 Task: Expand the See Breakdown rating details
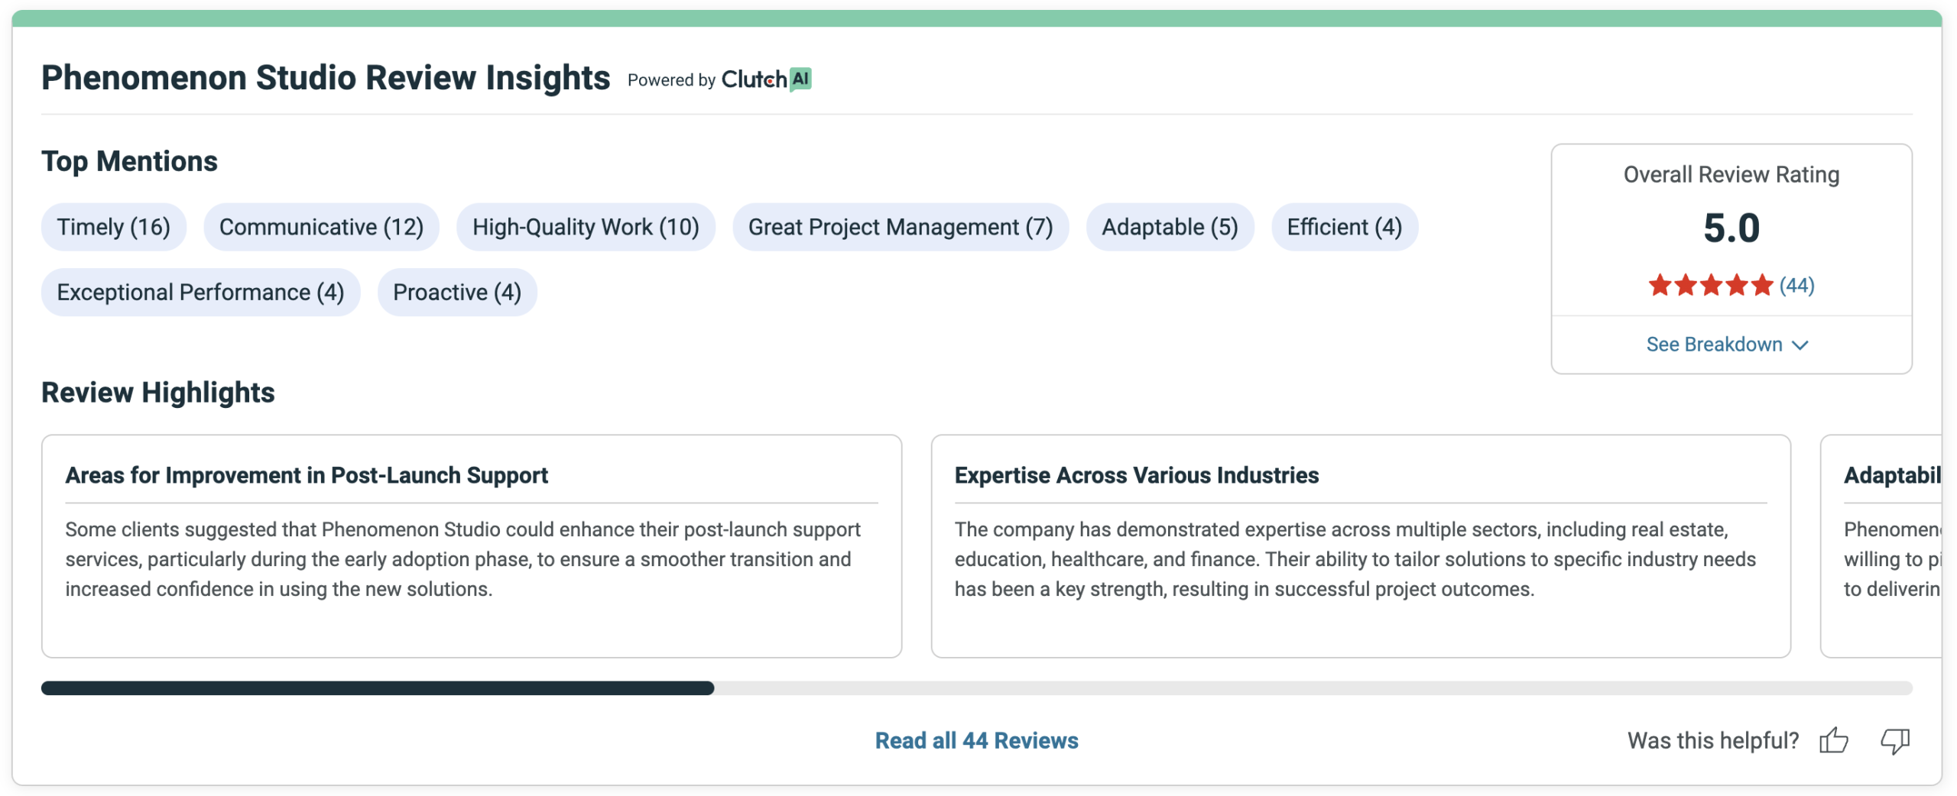1727,345
